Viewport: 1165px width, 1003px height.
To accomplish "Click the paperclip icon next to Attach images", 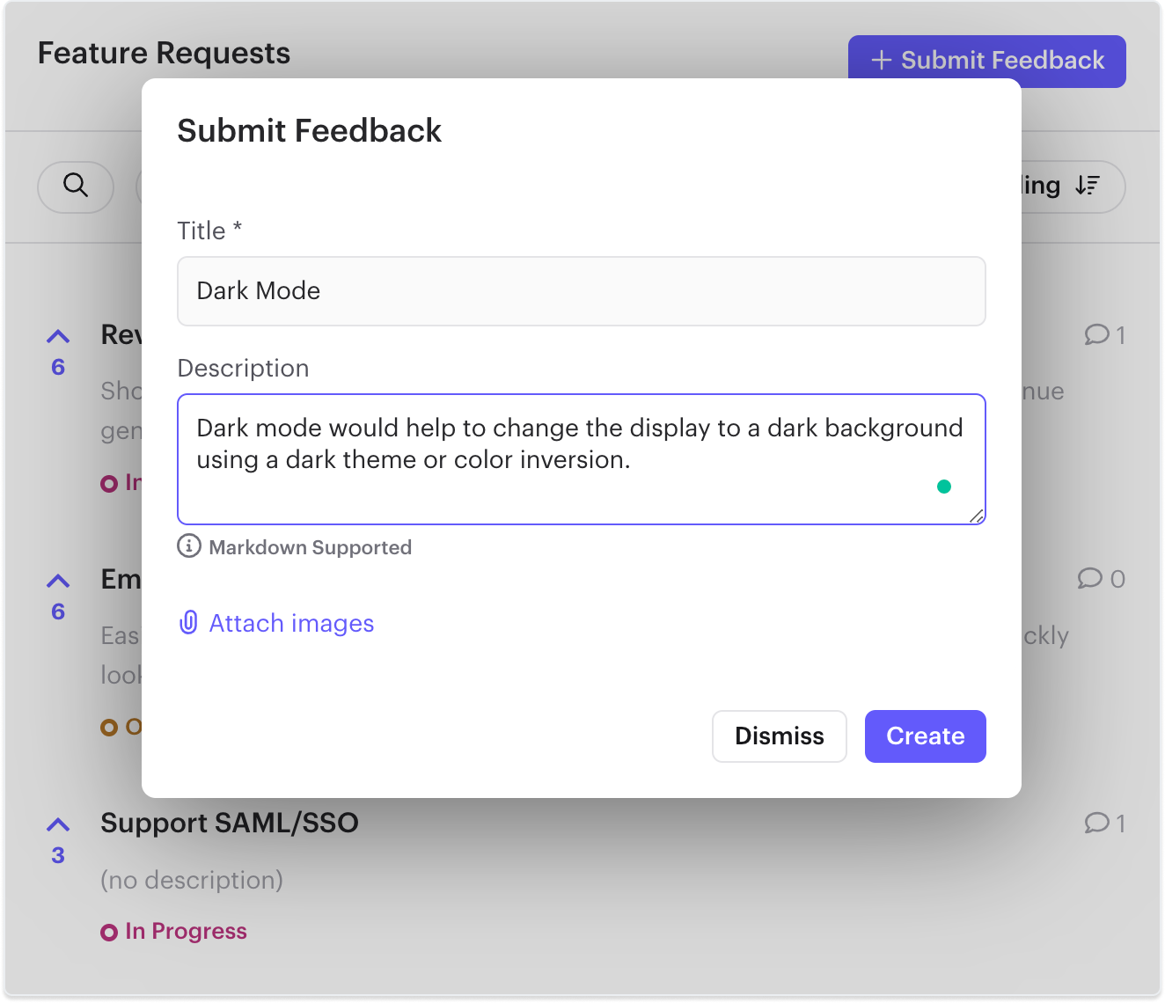I will [187, 623].
